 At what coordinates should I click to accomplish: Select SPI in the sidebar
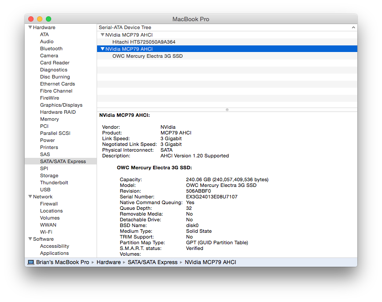[x=44, y=169]
